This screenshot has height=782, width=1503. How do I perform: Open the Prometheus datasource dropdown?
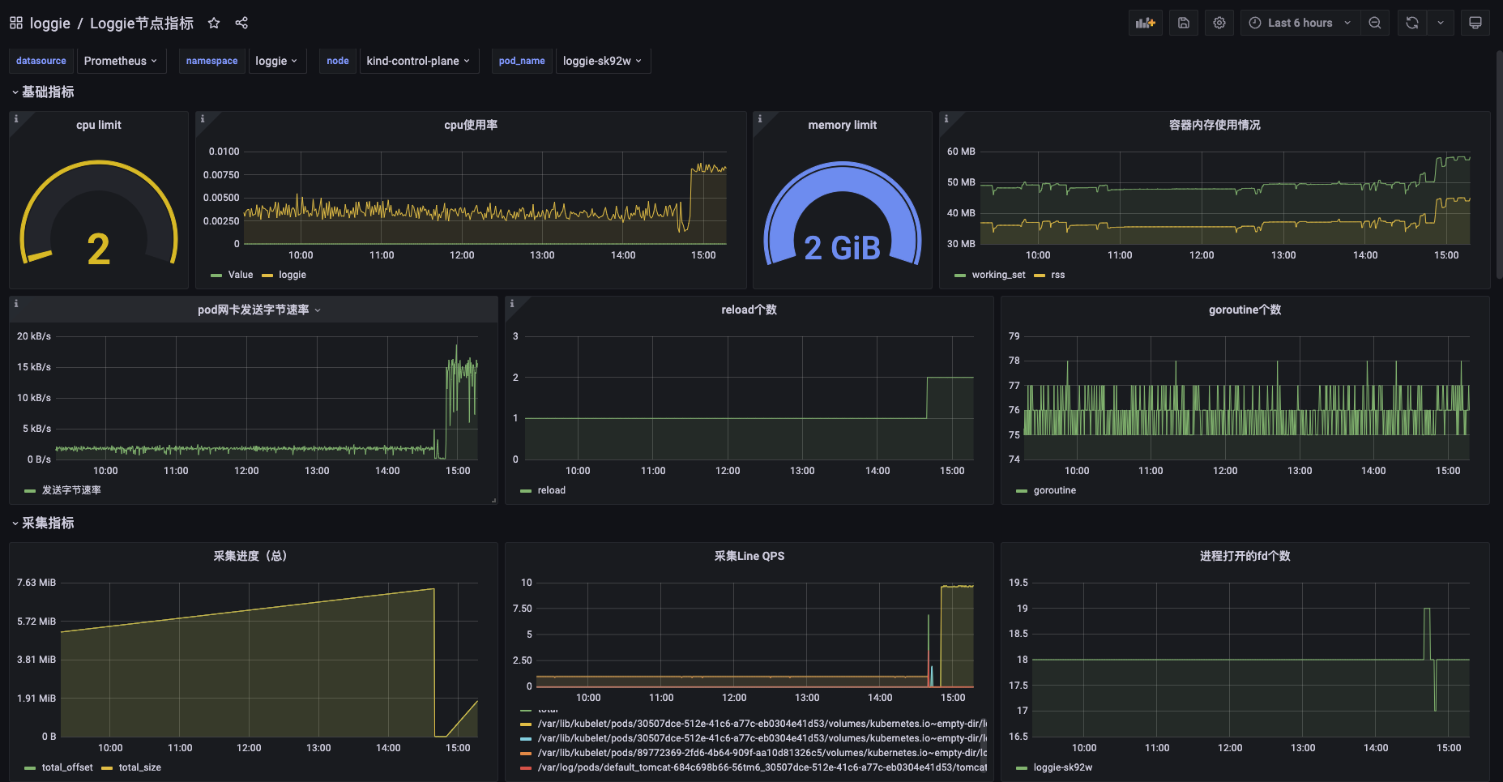[121, 60]
